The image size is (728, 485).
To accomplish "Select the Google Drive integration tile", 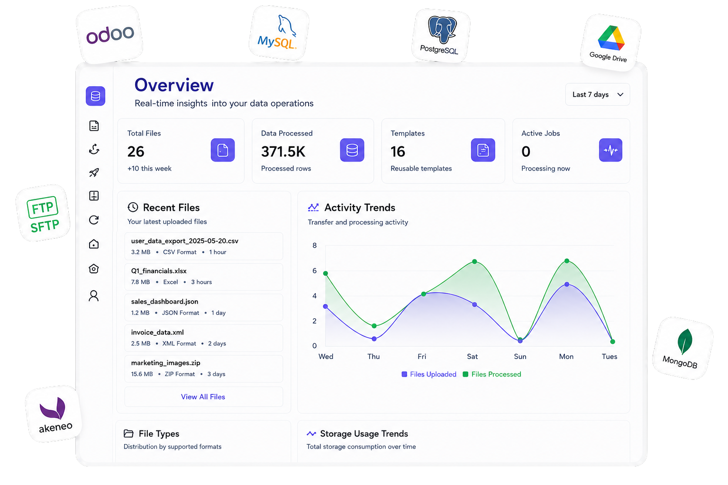I will [x=610, y=43].
